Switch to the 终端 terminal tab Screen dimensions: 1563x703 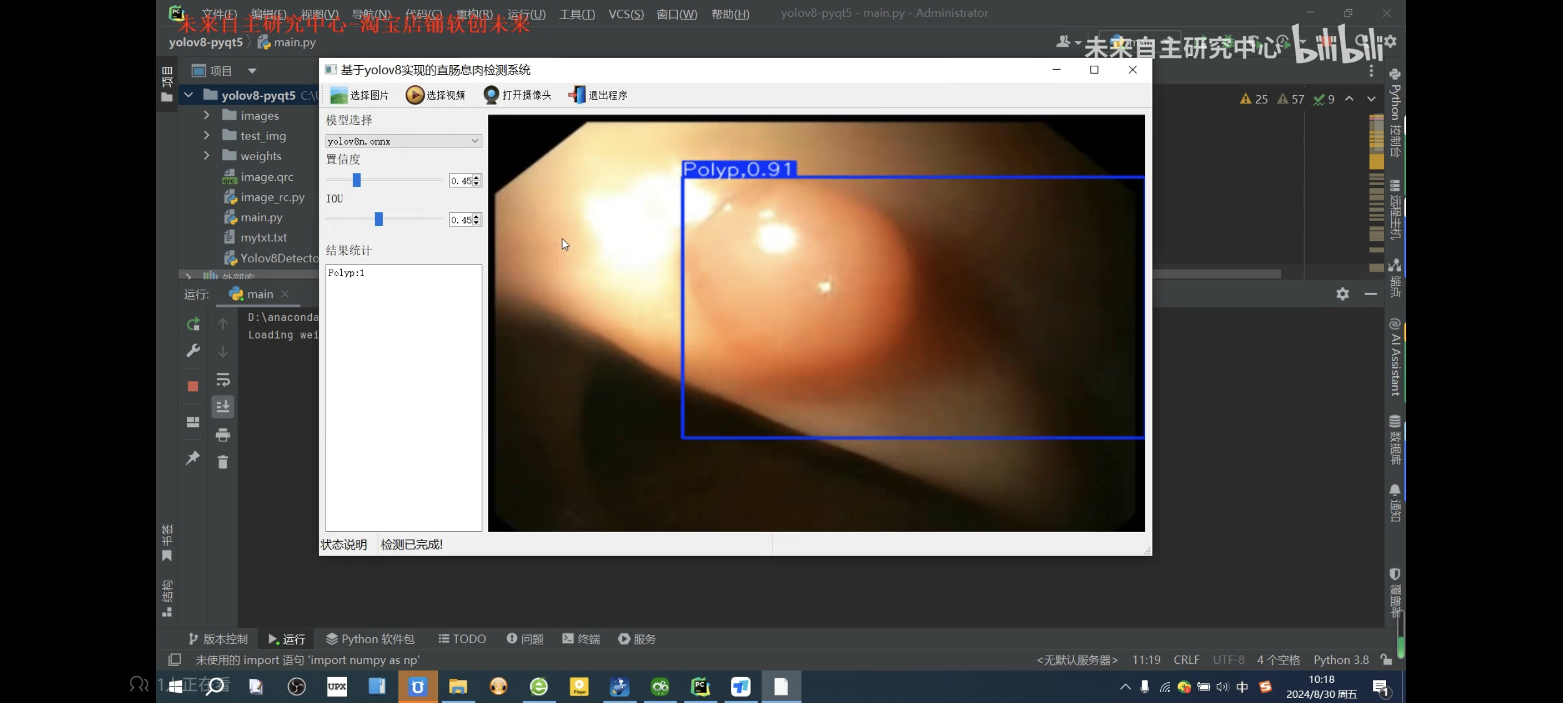pyautogui.click(x=582, y=638)
